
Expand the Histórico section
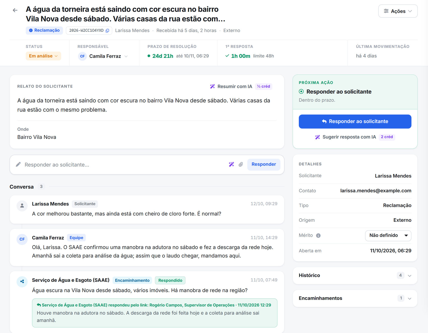tap(355, 276)
